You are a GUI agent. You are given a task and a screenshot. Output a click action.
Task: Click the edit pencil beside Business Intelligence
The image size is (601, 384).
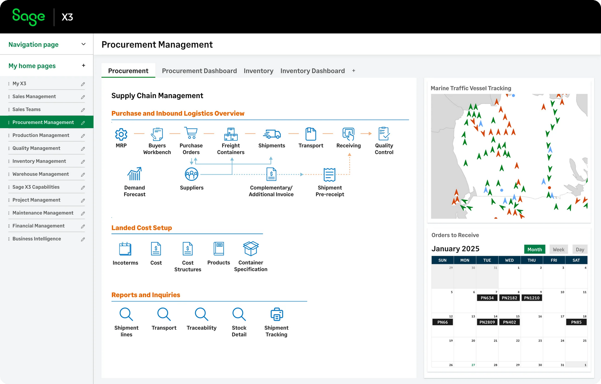83,239
